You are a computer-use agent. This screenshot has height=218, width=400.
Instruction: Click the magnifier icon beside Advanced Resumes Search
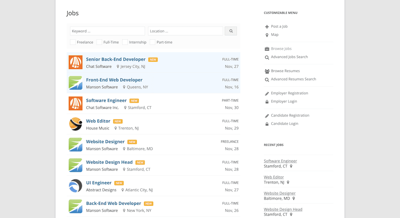click(x=267, y=80)
